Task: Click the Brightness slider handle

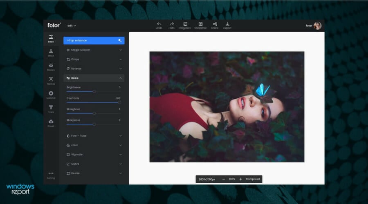Action: (x=94, y=91)
